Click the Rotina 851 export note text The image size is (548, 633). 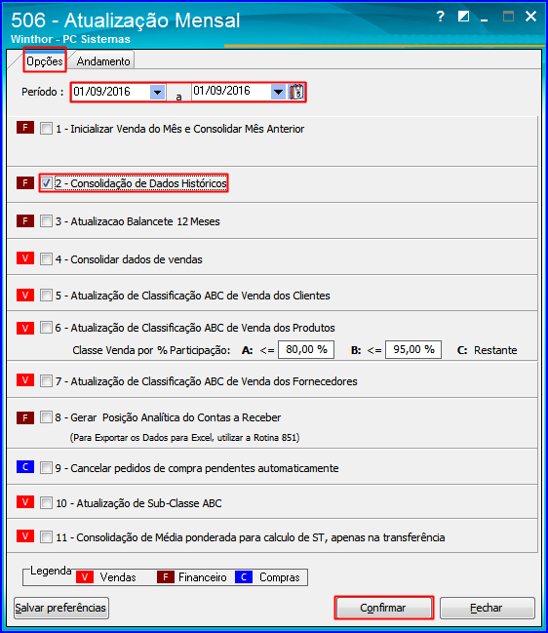[184, 438]
